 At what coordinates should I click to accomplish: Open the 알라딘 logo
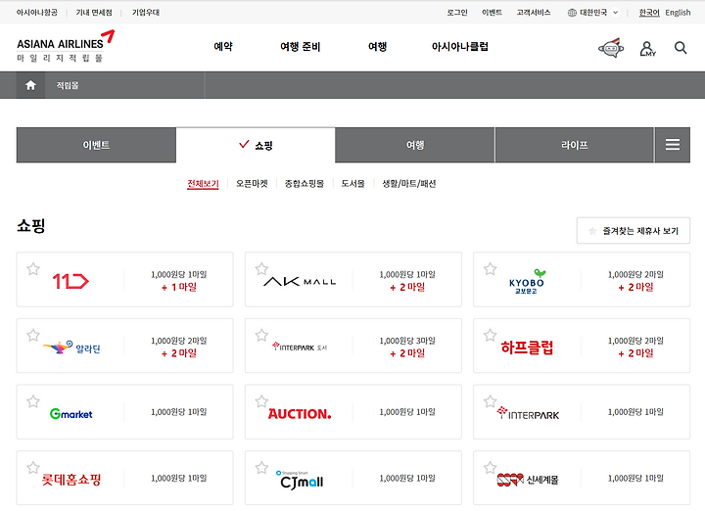[x=71, y=348]
